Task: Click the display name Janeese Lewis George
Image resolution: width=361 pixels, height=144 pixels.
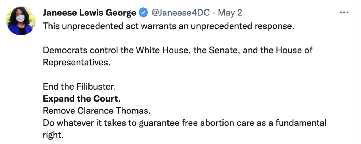Action: (x=89, y=13)
